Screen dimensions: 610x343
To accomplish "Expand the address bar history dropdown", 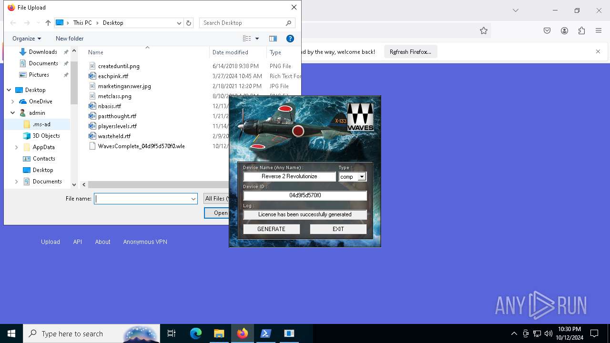I will [x=179, y=23].
